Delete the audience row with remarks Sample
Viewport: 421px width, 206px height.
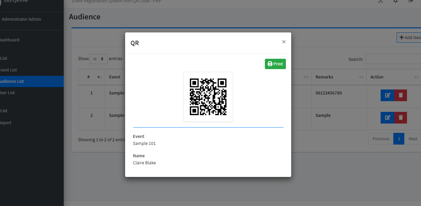[401, 118]
